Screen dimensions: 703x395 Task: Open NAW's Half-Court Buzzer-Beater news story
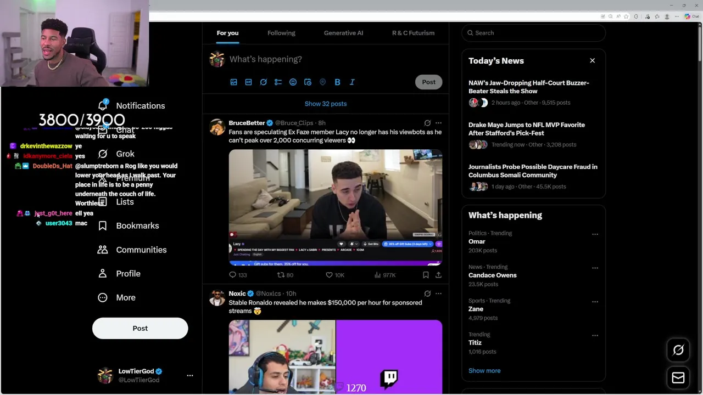pos(533,92)
